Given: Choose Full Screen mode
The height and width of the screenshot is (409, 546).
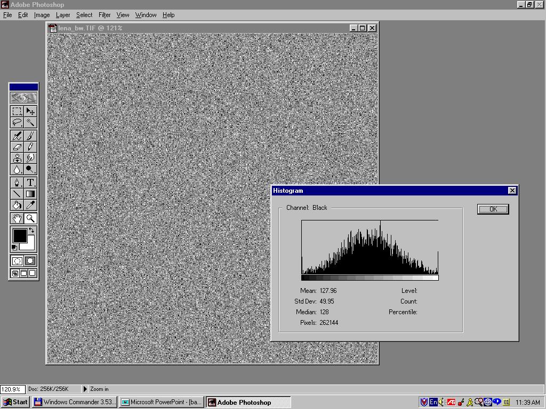Looking at the screenshot, I should coord(33,273).
